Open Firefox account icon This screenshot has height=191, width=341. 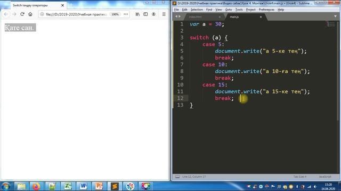(153, 14)
